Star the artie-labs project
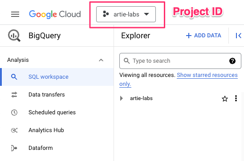 [225, 99]
